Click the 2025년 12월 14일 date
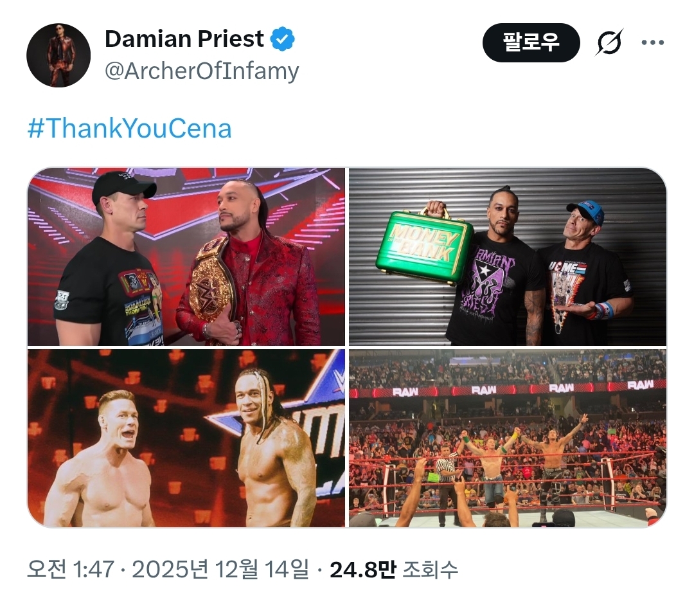The width and height of the screenshot is (694, 605). pyautogui.click(x=217, y=570)
